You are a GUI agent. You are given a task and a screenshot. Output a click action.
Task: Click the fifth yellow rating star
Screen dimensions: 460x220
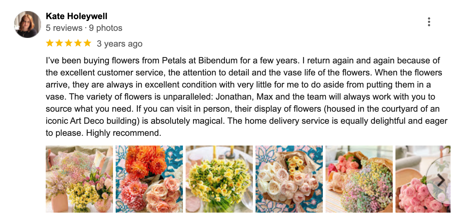(x=87, y=43)
